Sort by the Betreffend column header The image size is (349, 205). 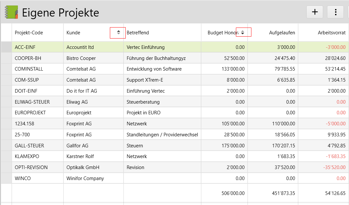[x=138, y=32]
